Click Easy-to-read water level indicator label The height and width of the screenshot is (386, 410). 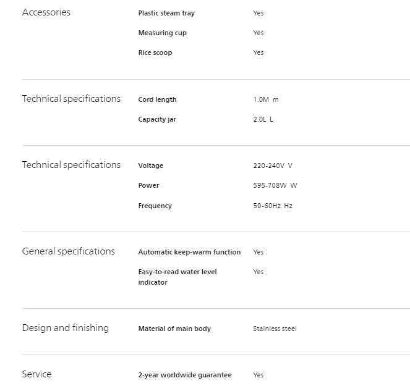coord(177,277)
